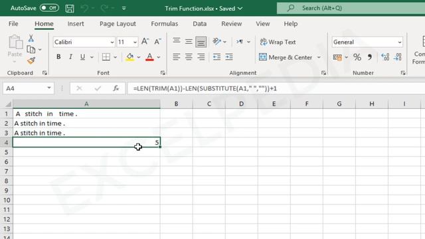
Task: Switch to the Data tab
Action: click(199, 24)
